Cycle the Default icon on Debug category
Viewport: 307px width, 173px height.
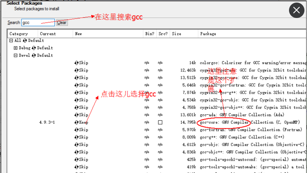[34, 48]
